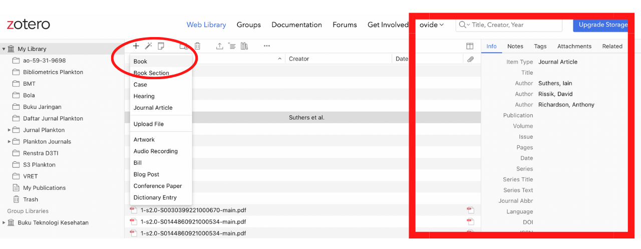Open the Bibliometrics Plankton collection
641x249 pixels.
[x=53, y=72]
